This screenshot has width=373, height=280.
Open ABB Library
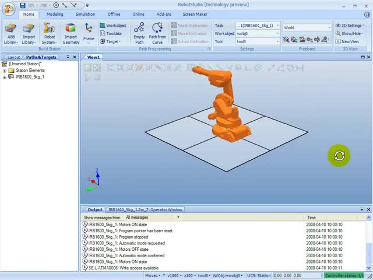point(10,34)
